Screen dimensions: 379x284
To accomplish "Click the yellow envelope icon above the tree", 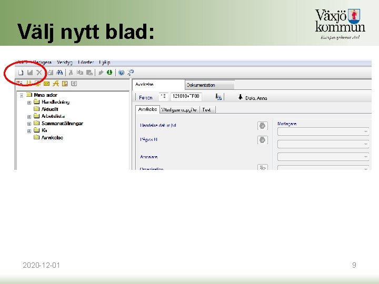I will click(46, 84).
